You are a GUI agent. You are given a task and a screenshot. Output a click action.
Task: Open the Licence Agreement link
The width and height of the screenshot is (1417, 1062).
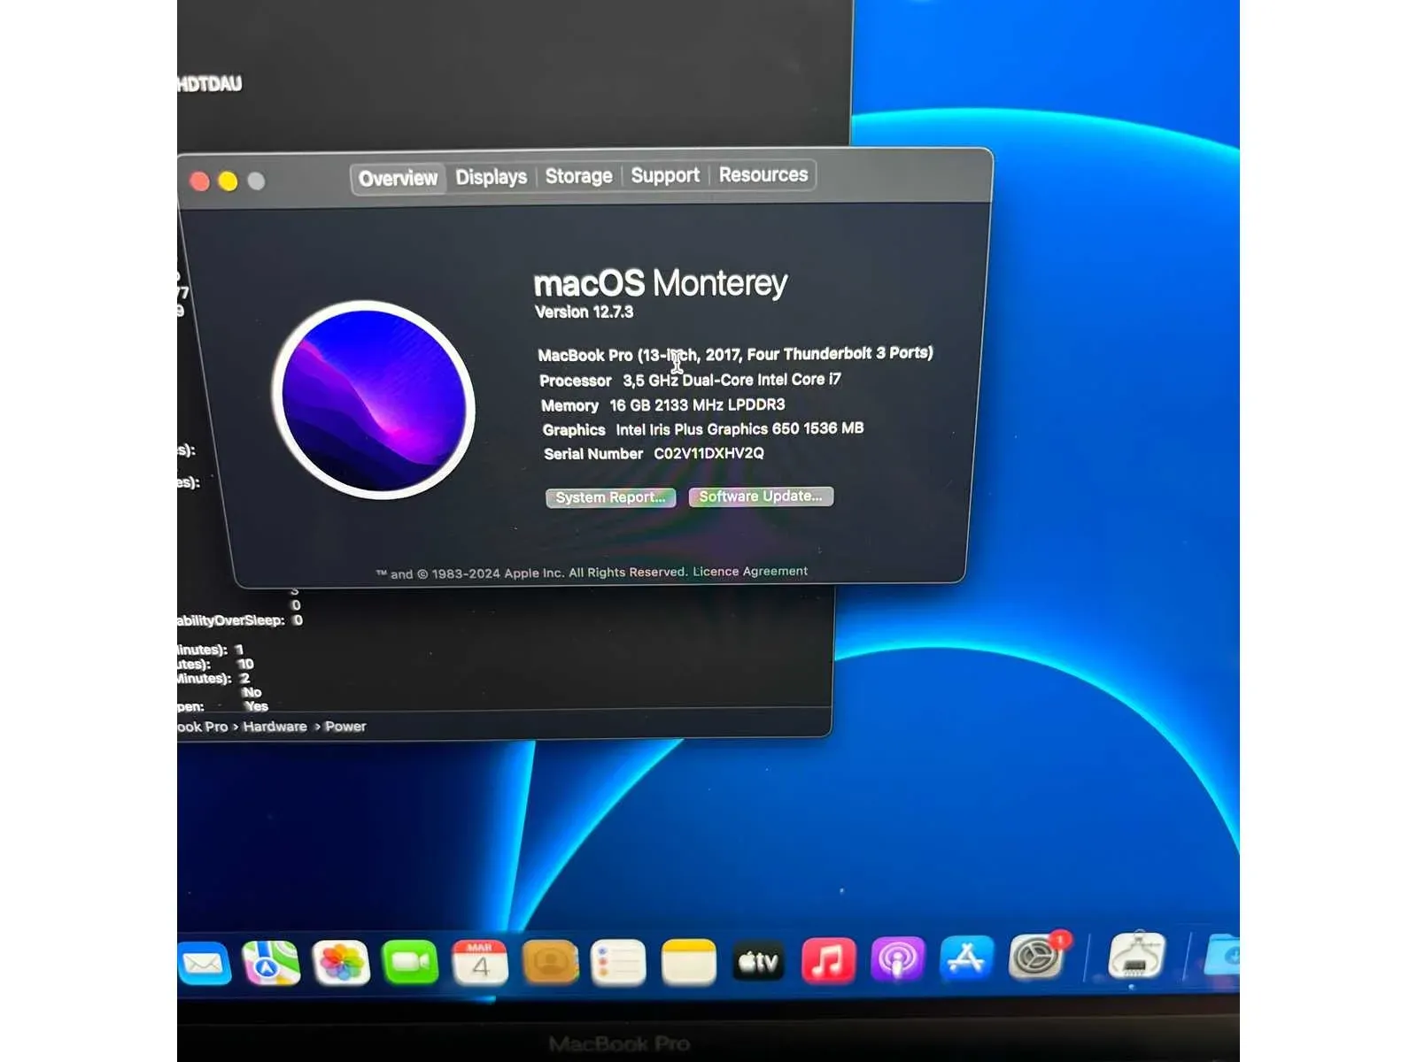[750, 572]
